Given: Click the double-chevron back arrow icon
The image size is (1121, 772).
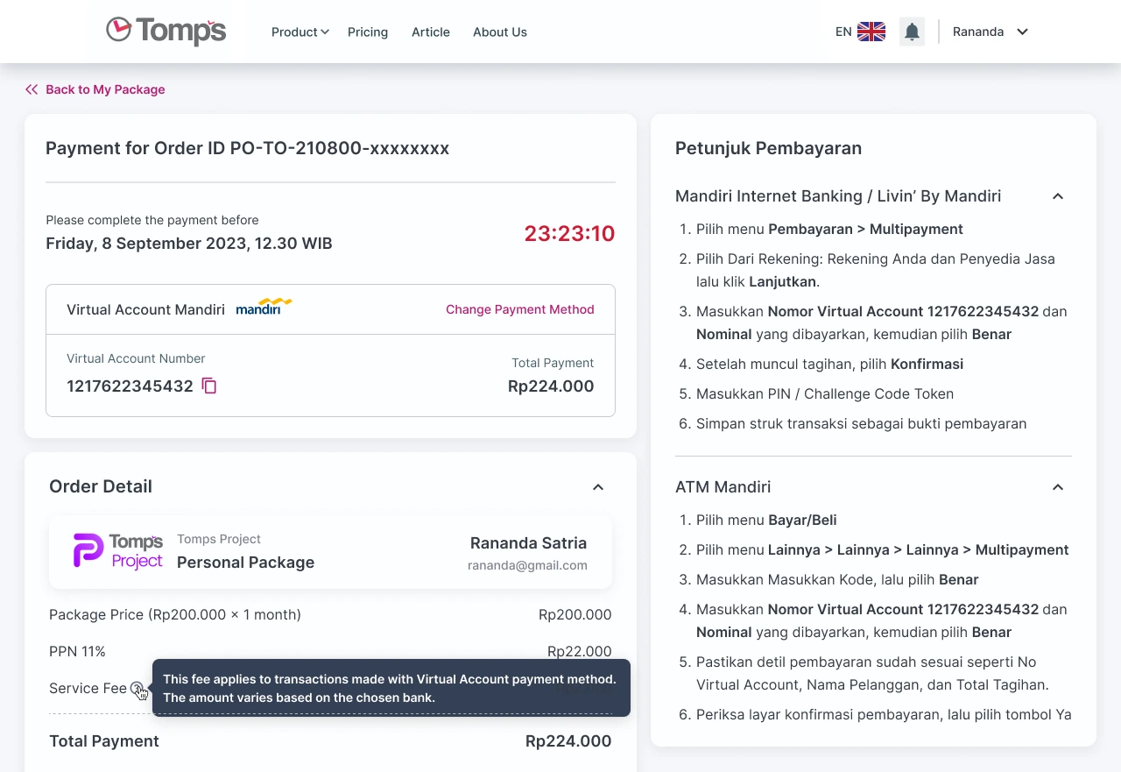Looking at the screenshot, I should [x=32, y=89].
